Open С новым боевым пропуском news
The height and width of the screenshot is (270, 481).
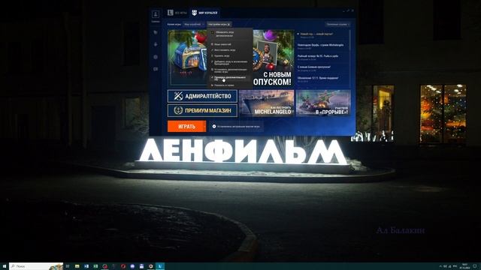click(314, 67)
